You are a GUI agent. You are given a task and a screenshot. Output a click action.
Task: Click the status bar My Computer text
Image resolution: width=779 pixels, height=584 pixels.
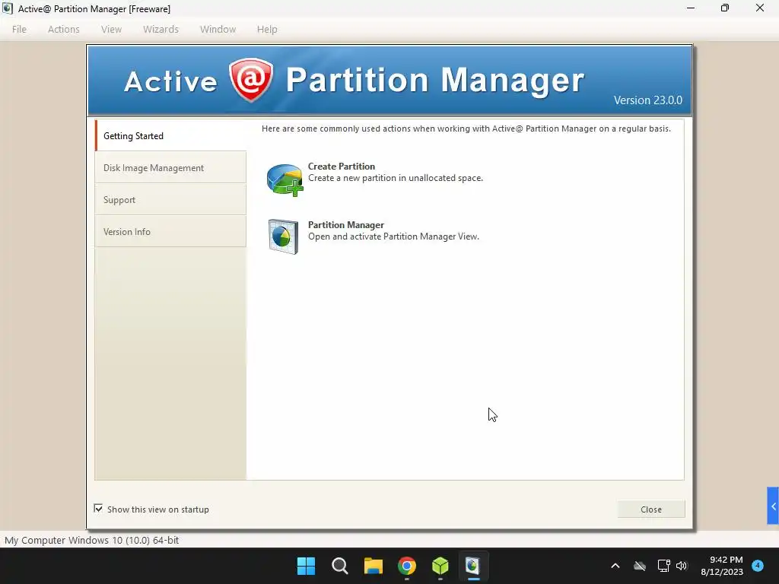coord(92,540)
